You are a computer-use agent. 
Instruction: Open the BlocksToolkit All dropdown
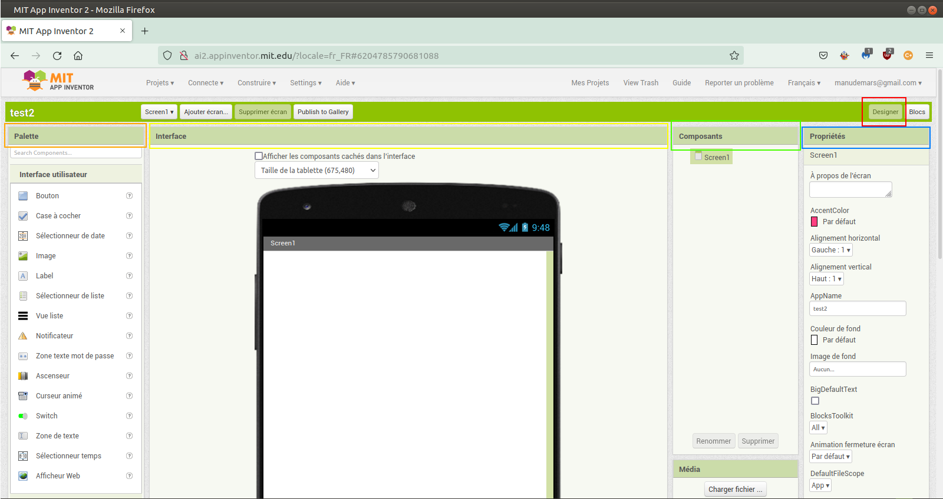click(818, 428)
